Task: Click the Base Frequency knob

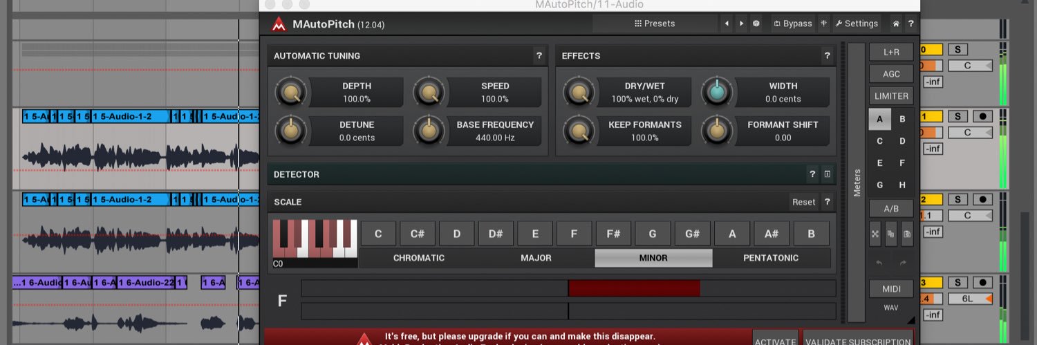Action: tap(429, 131)
